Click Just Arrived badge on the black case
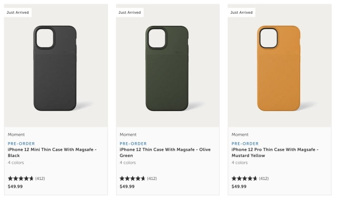This screenshot has height=200, width=337. coord(17,13)
